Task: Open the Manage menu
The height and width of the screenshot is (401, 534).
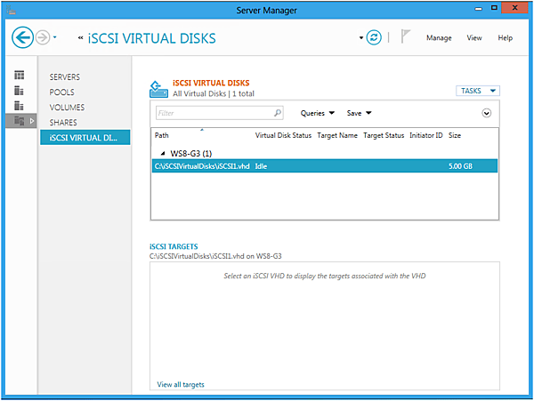Action: pos(439,38)
